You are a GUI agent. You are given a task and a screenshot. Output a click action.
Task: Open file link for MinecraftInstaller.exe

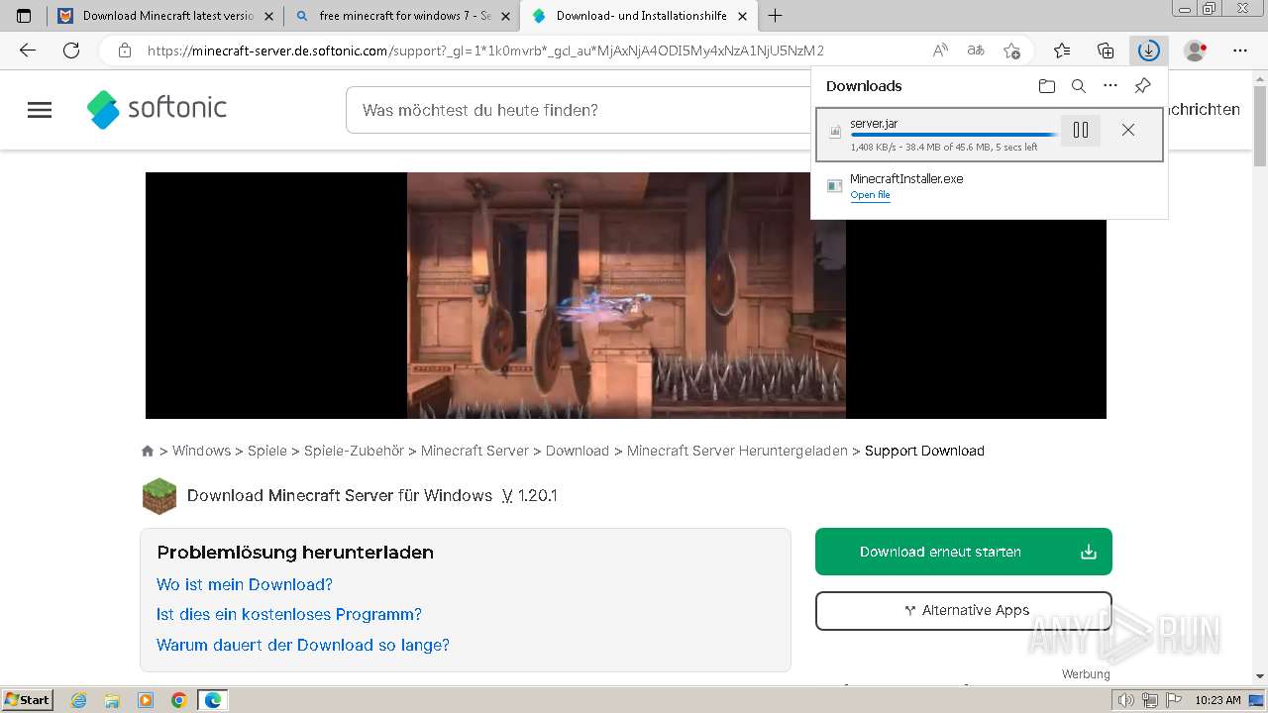coord(870,195)
